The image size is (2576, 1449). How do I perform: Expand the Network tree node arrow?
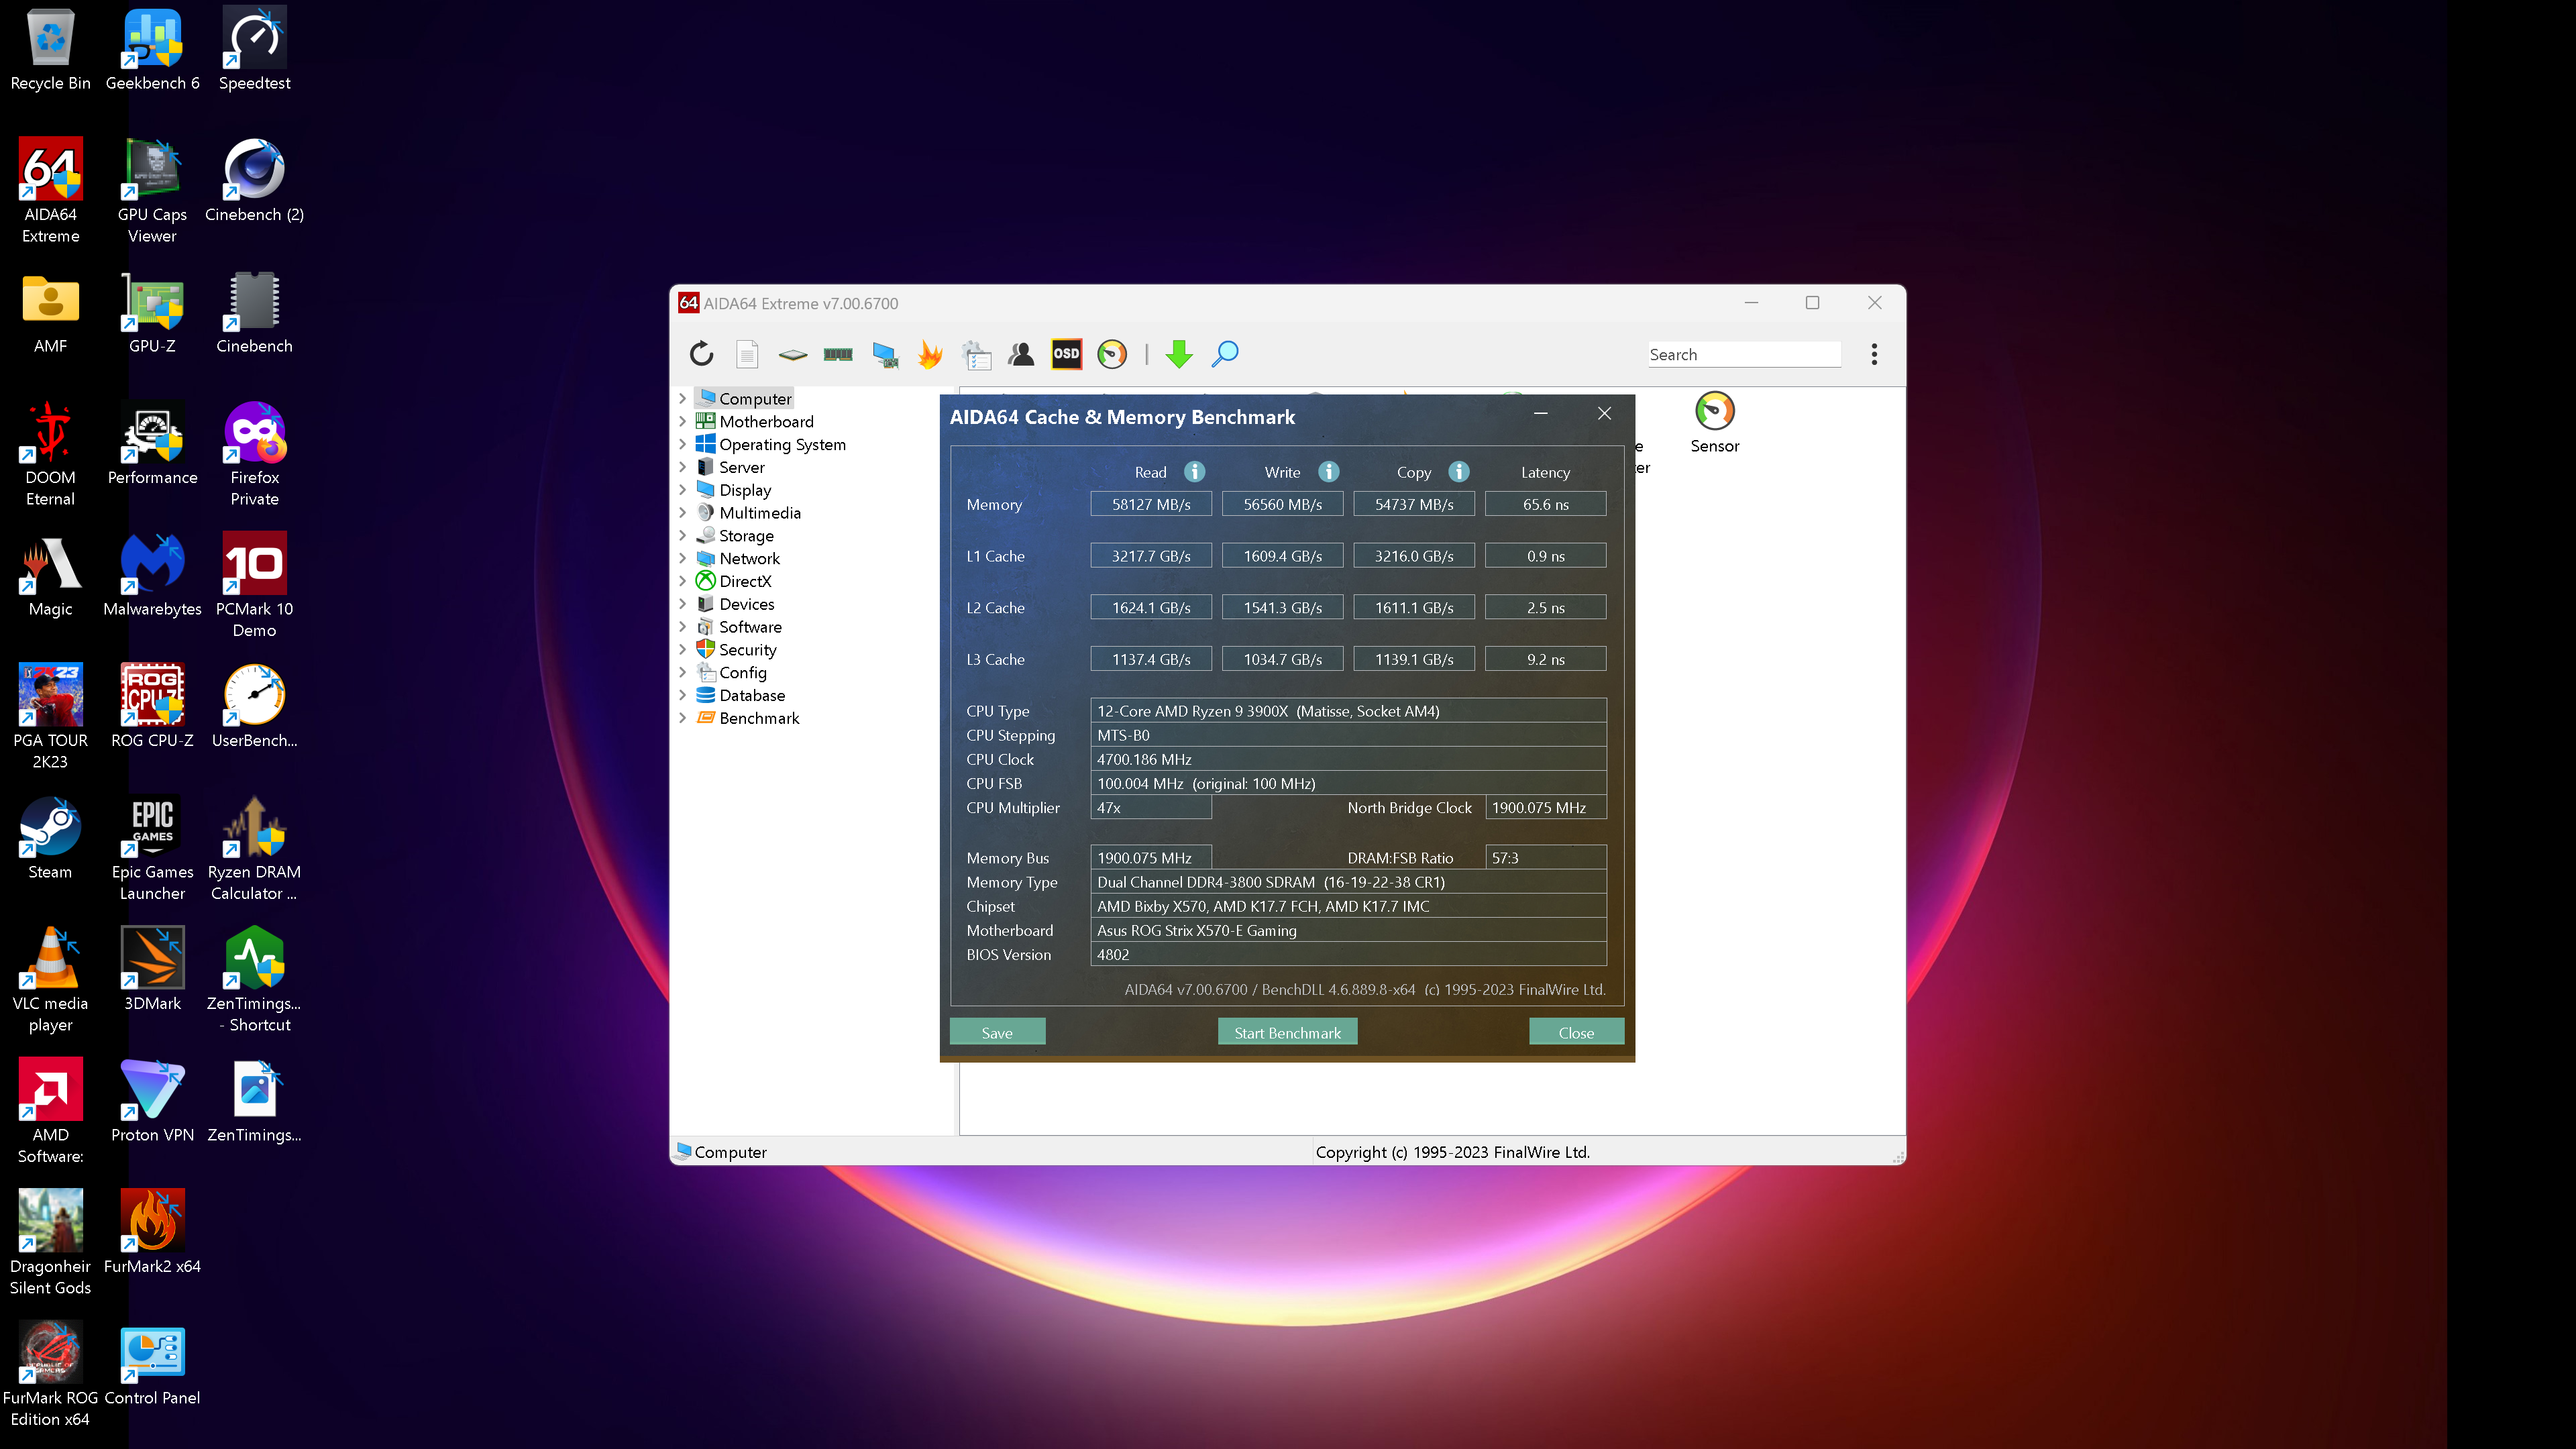click(683, 558)
